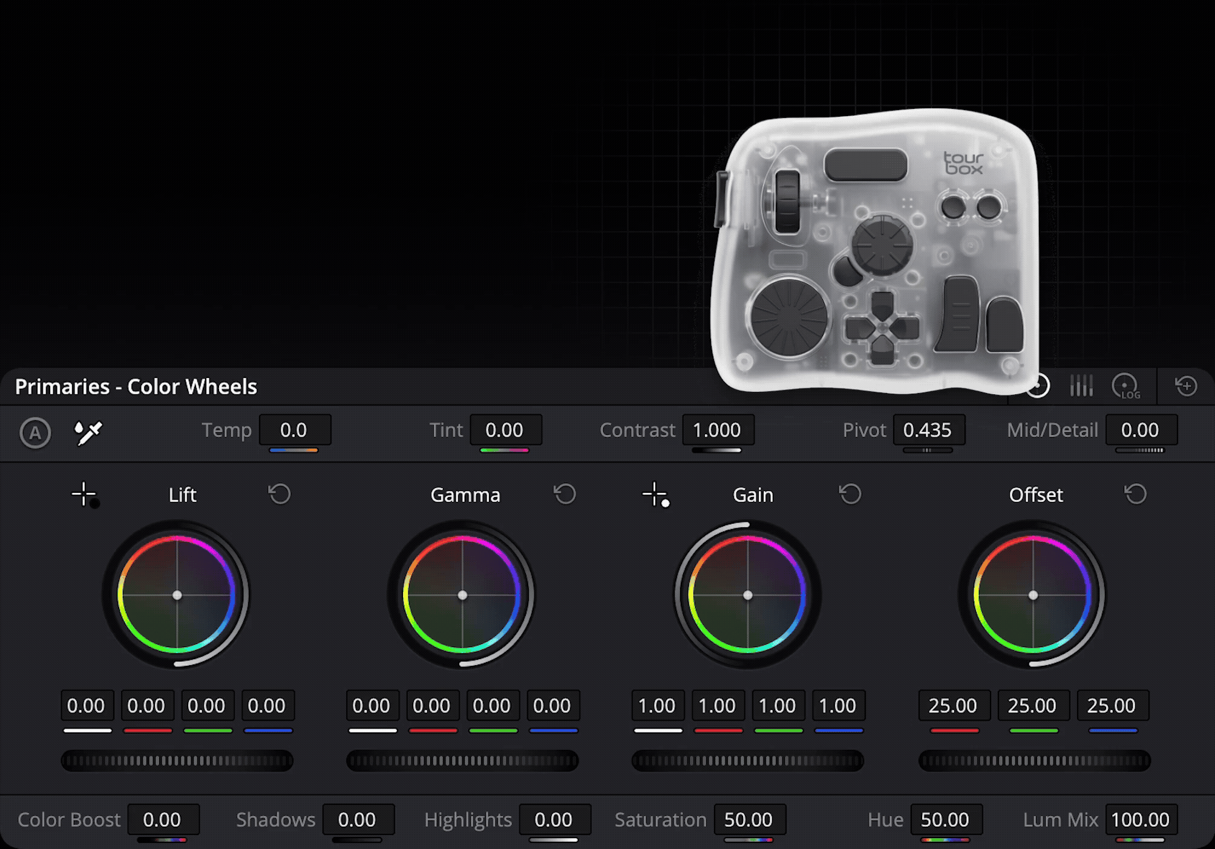
Task: Click the center of Gamma color wheel
Action: (x=462, y=595)
